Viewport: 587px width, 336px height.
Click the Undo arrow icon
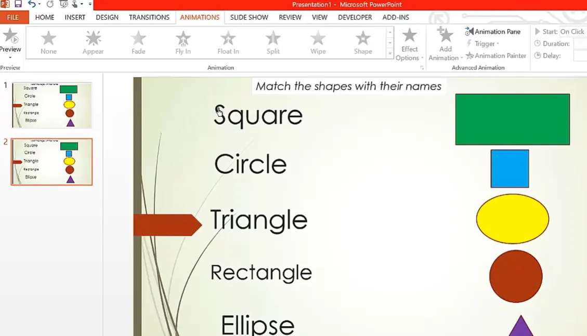click(32, 4)
